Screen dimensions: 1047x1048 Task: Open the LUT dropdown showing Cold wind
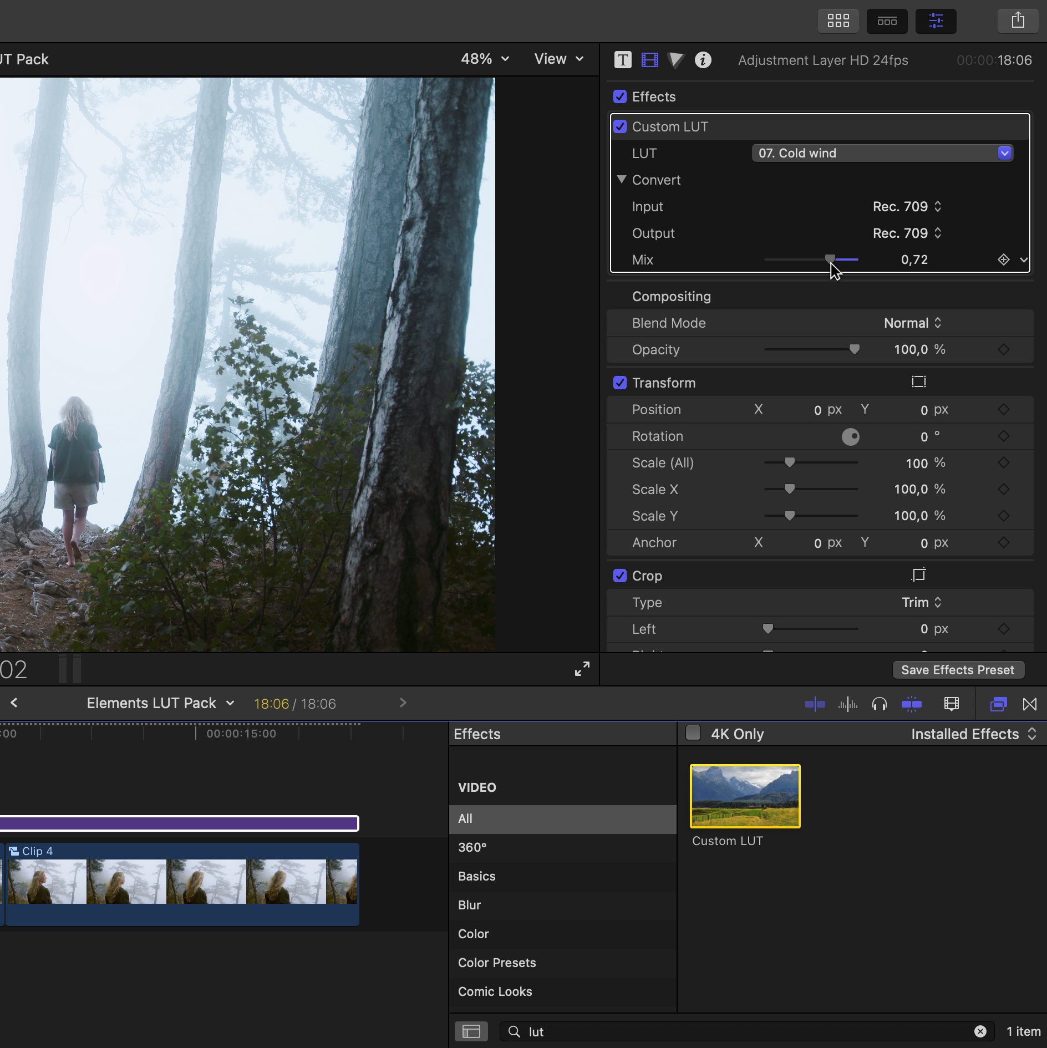pos(882,154)
